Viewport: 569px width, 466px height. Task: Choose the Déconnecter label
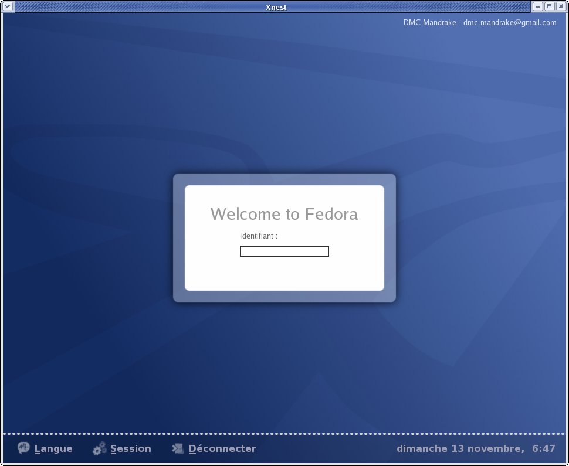click(x=222, y=448)
